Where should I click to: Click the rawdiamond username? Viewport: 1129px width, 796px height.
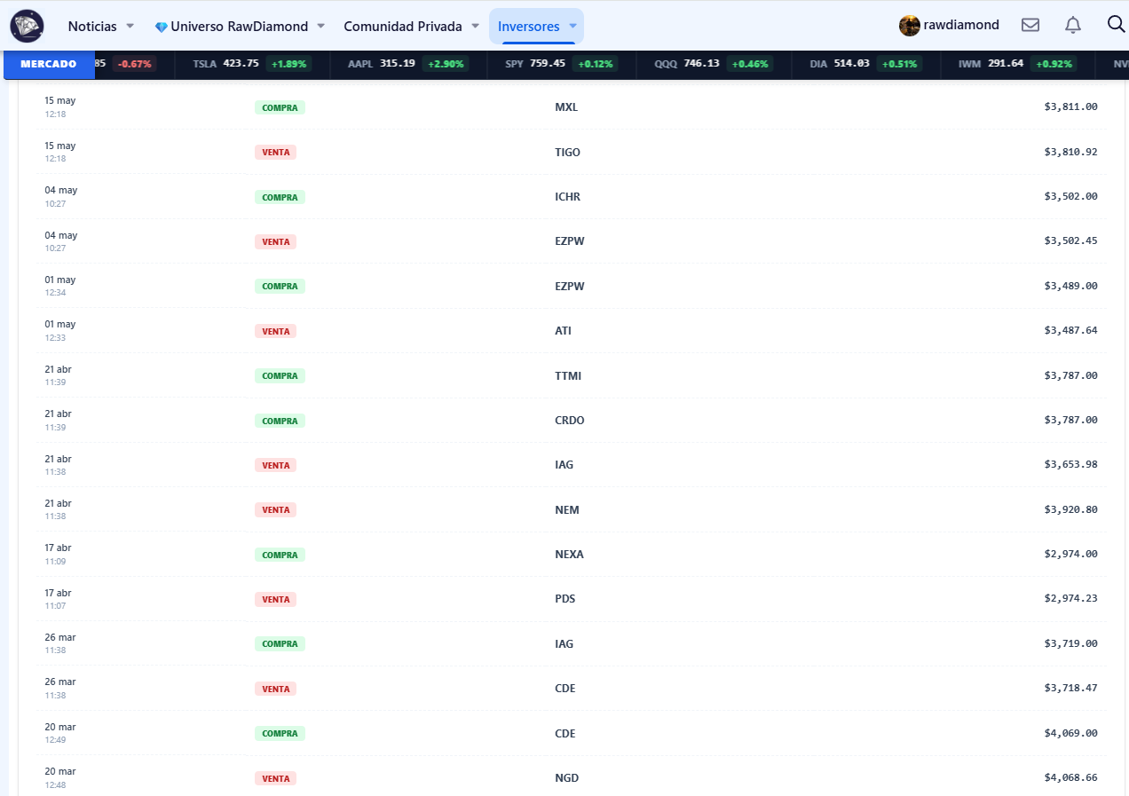[x=961, y=26]
